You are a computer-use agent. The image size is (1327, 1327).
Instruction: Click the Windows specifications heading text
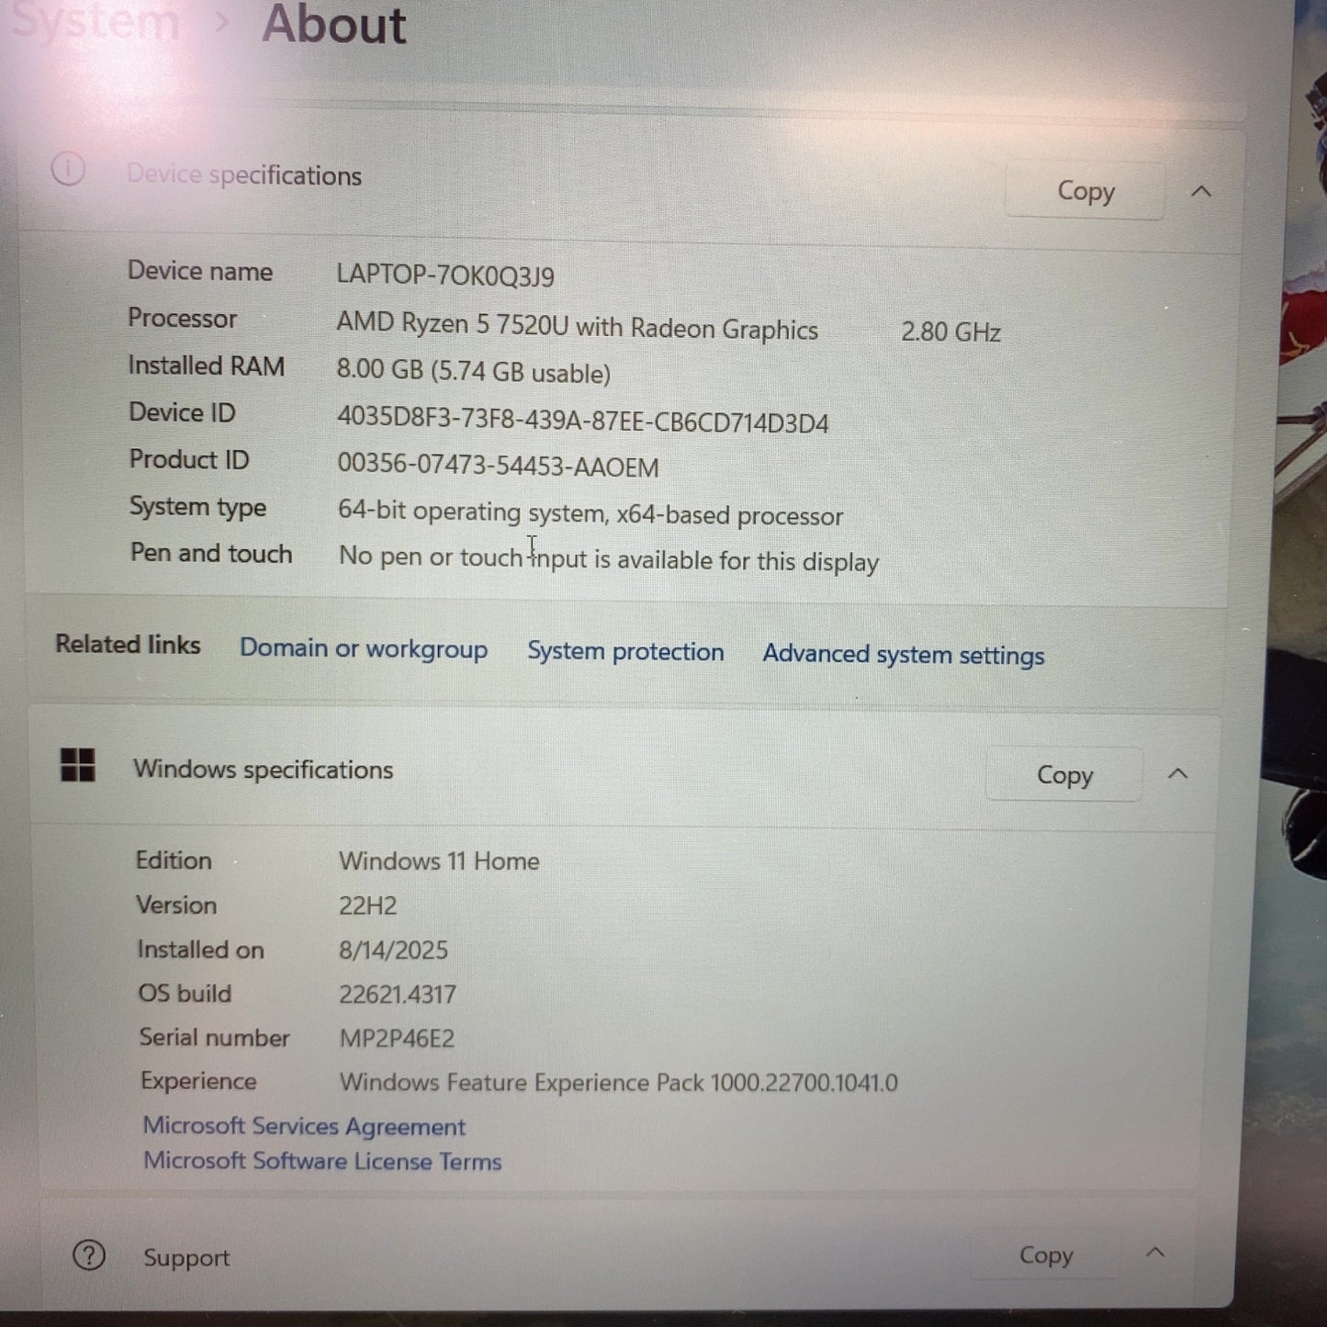[264, 770]
